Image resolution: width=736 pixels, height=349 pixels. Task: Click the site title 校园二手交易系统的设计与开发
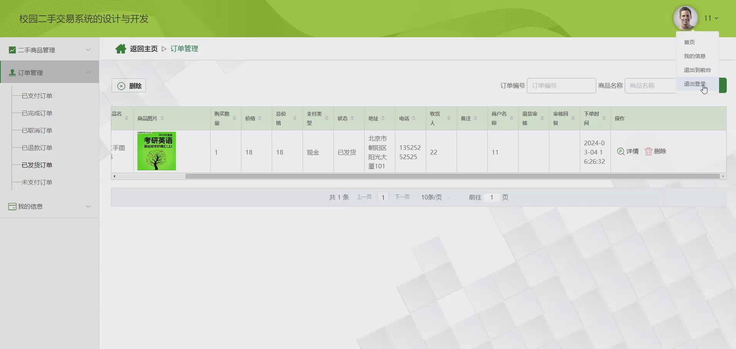(84, 19)
